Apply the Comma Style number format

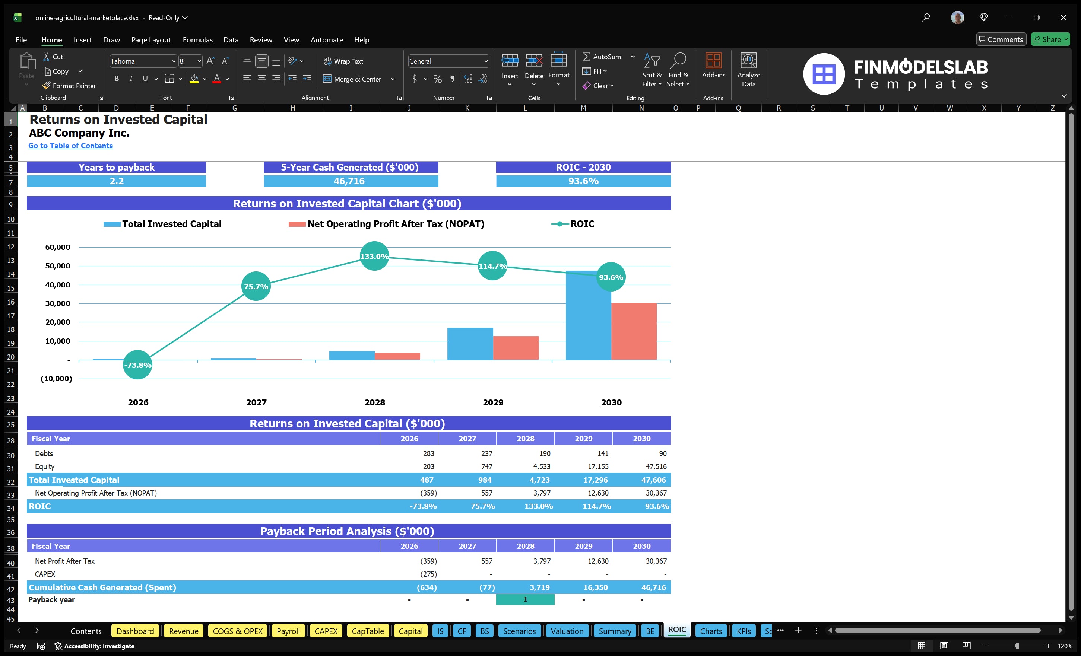click(x=453, y=79)
